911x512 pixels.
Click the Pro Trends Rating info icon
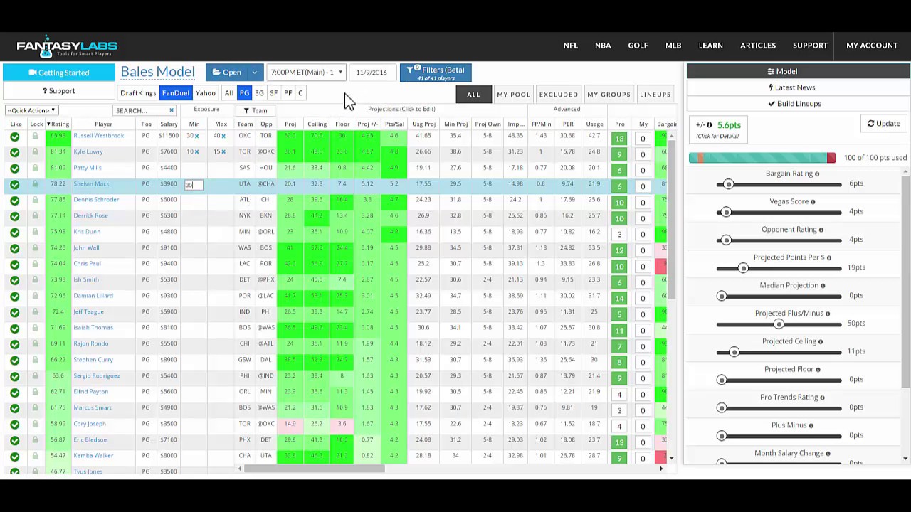click(822, 398)
